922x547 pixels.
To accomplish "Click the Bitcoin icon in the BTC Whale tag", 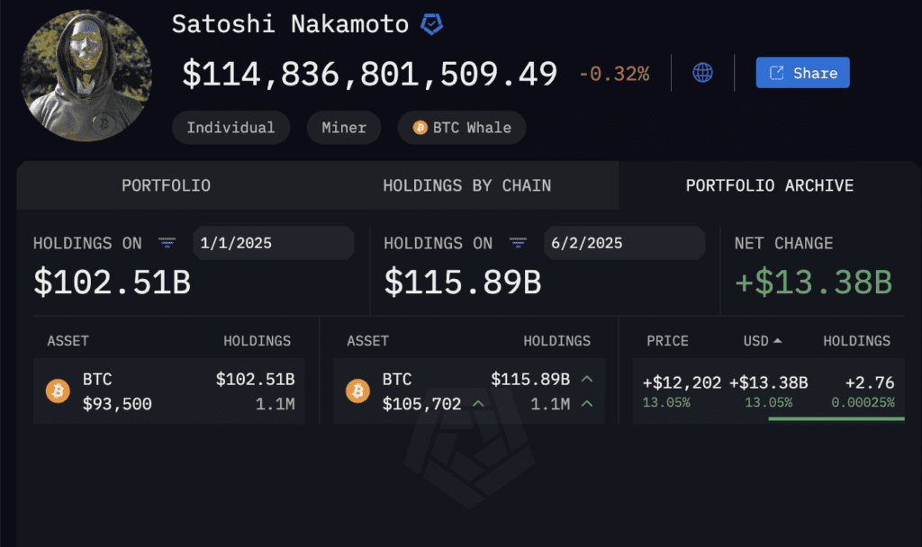I will [420, 128].
